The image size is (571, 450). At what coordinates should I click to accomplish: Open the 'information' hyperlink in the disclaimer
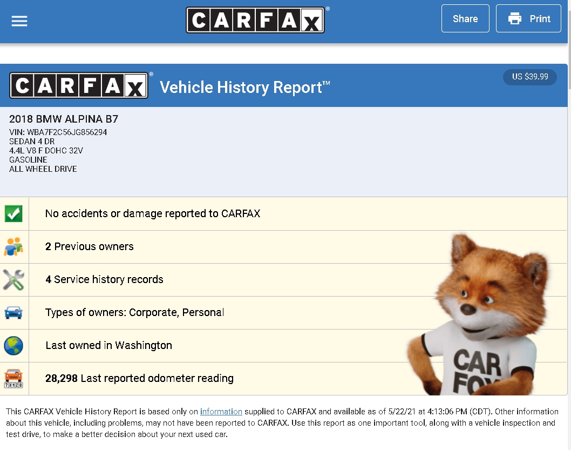click(221, 412)
